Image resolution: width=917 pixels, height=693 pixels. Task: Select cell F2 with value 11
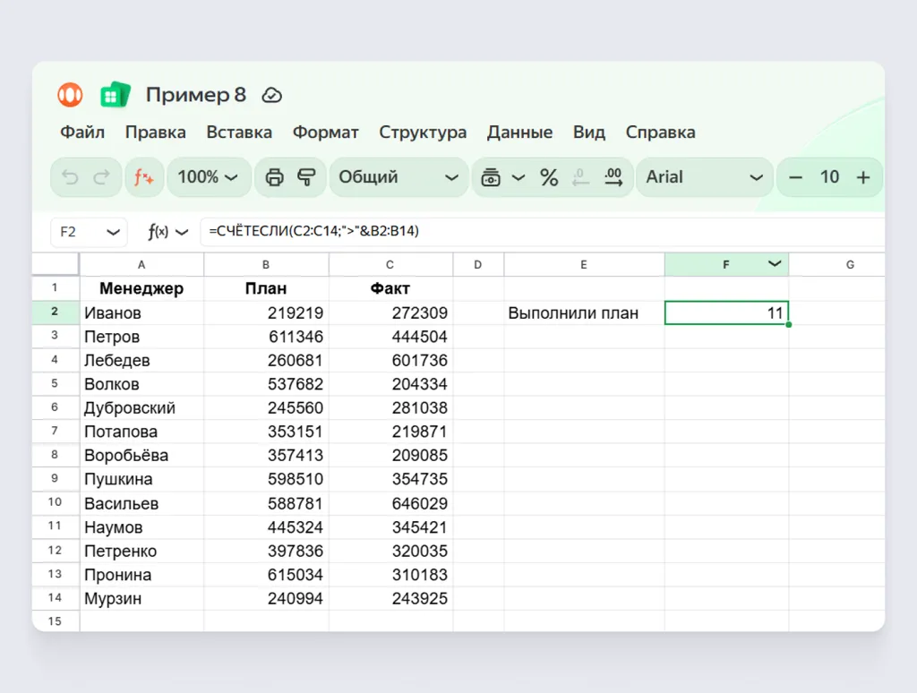point(726,312)
